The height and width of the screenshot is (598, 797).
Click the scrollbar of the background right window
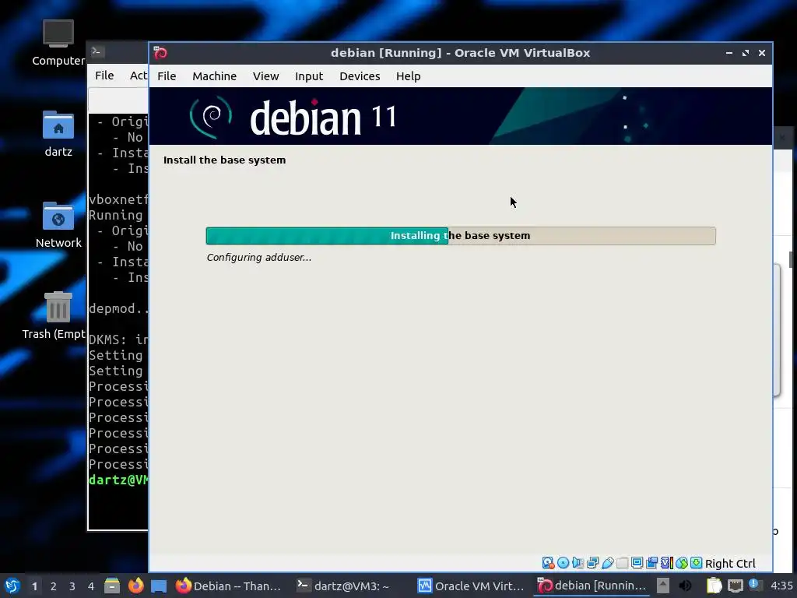791,259
